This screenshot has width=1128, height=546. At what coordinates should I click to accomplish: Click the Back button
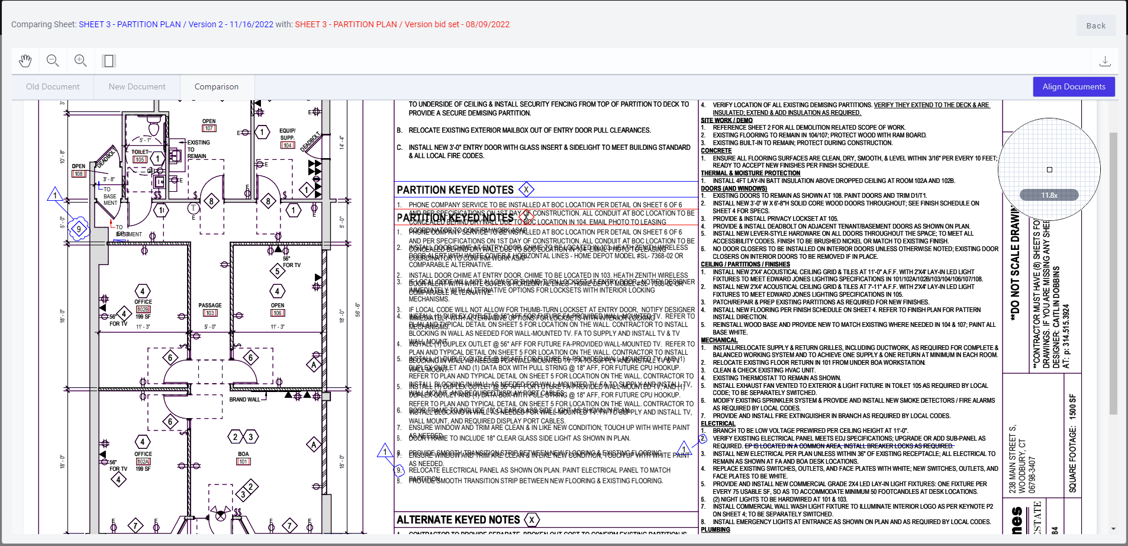[x=1095, y=25]
